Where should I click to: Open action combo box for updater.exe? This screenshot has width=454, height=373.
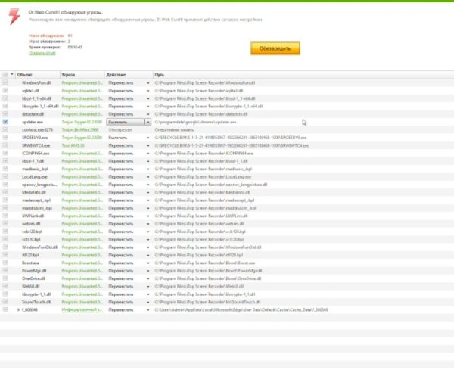(x=129, y=123)
